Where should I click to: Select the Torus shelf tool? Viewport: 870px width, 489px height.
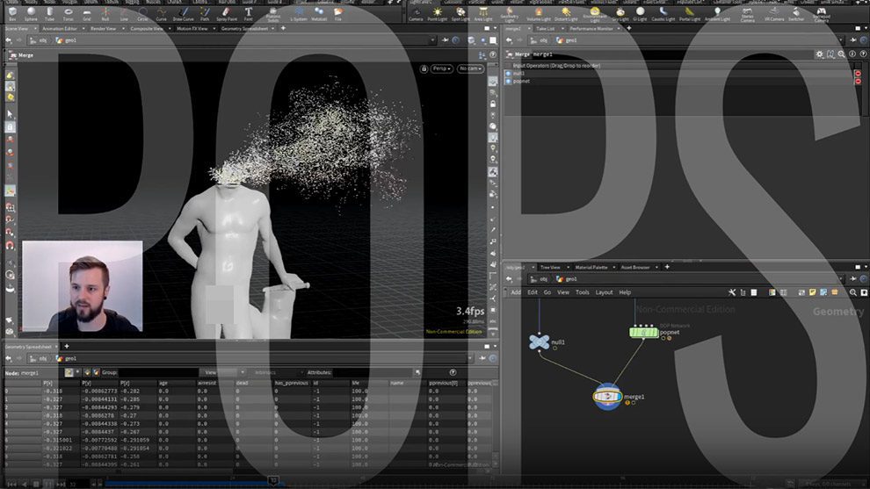pos(69,13)
